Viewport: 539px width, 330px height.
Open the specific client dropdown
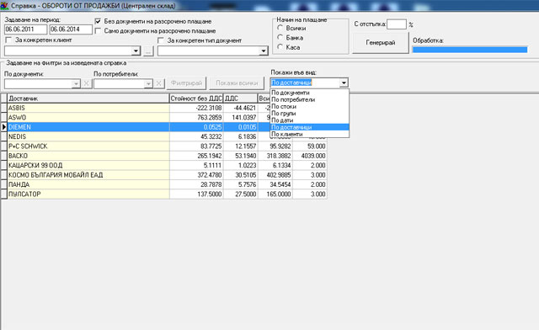pos(136,51)
